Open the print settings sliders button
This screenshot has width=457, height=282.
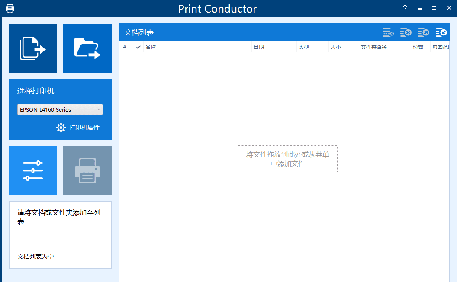[x=33, y=170]
